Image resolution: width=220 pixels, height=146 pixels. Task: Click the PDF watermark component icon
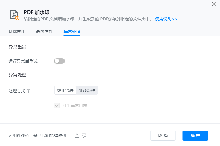(x=14, y=15)
